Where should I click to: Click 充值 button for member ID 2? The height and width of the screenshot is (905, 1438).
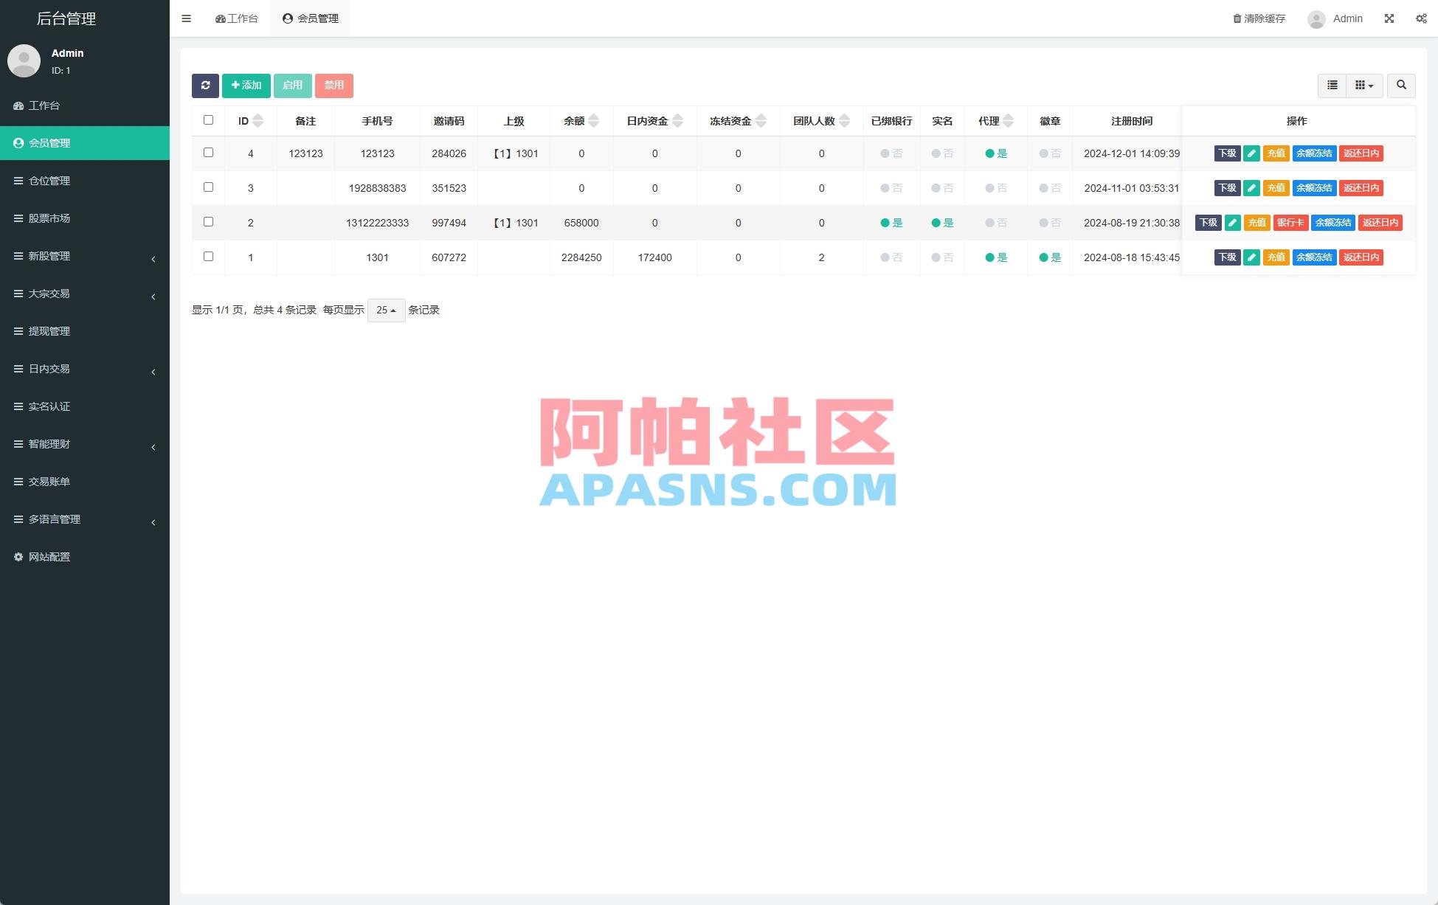(1256, 222)
